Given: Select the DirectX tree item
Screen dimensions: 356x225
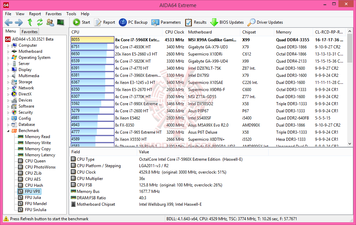Looking at the screenshot, I should [25, 94].
